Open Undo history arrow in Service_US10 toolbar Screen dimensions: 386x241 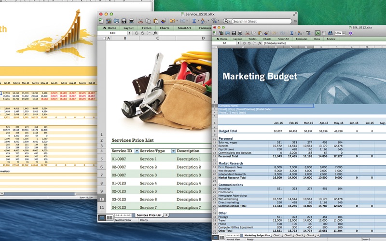[x=177, y=21]
